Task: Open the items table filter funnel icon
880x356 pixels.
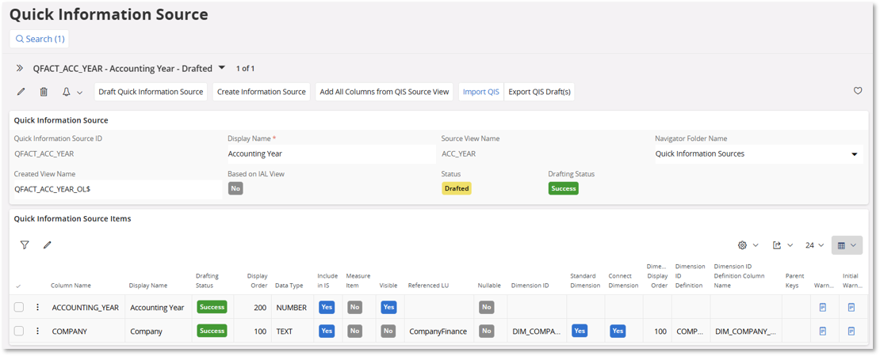Action: coord(25,244)
